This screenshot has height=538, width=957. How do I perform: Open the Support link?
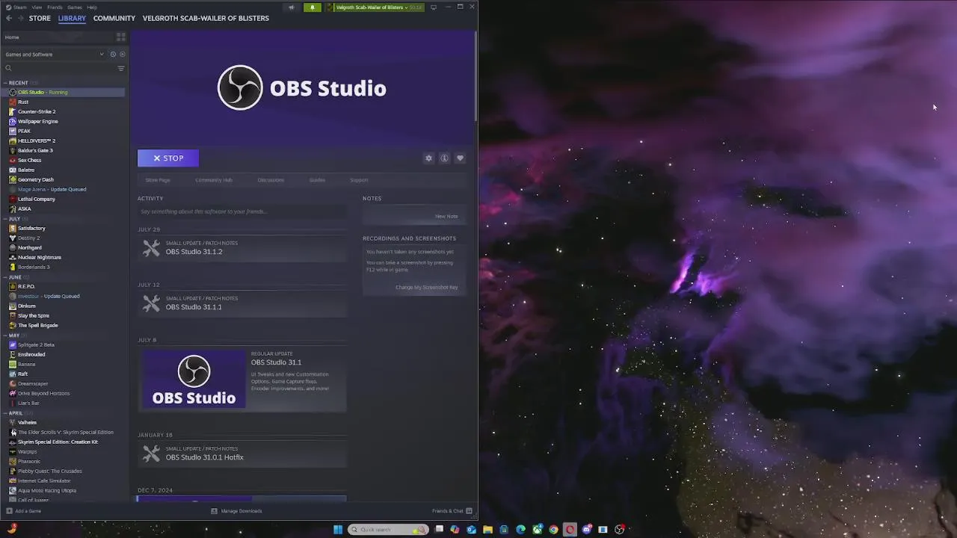pos(359,180)
